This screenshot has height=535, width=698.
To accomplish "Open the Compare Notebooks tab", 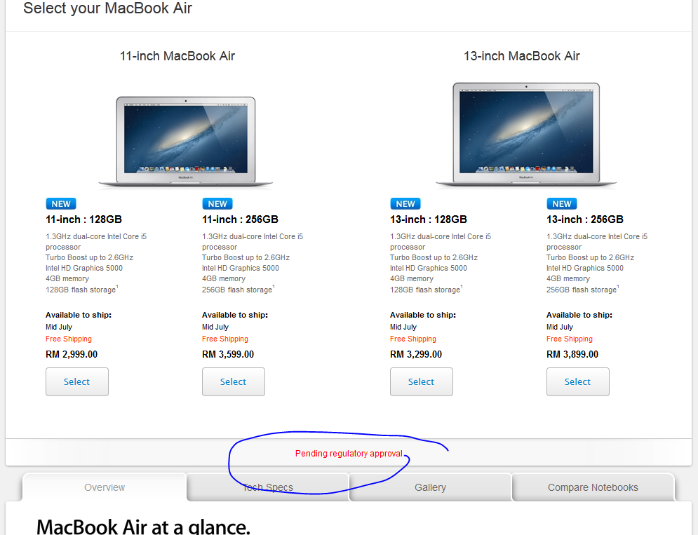I will tap(593, 487).
